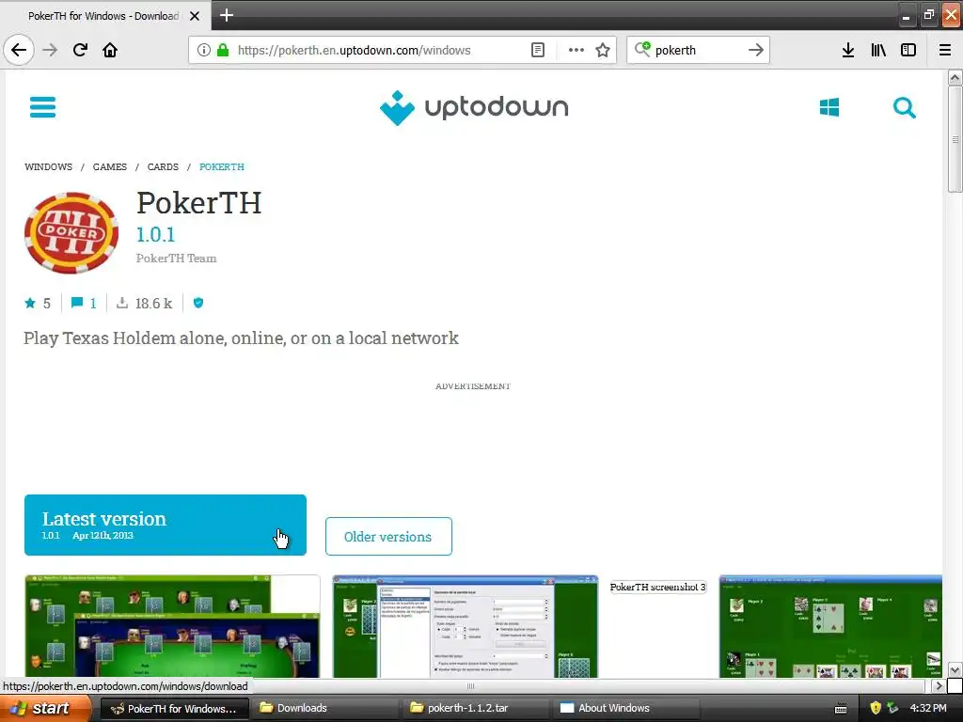This screenshot has width=963, height=722.
Task: Click the security shield badge
Action: point(198,303)
